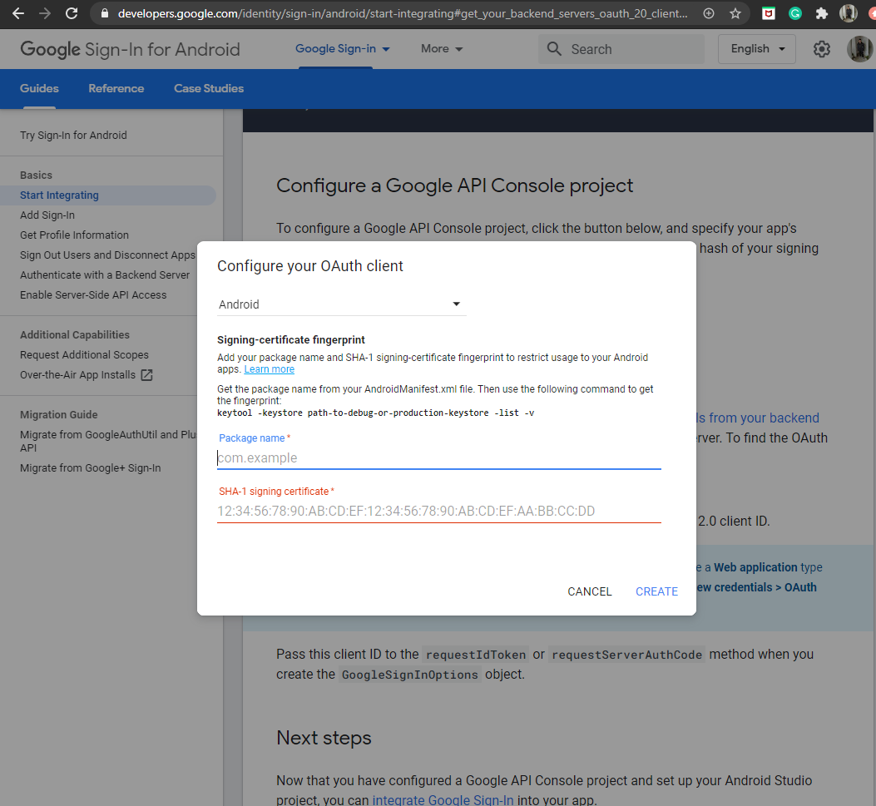Screen dimensions: 876x806
Task: Switch to the Case Studies tab
Action: click(209, 88)
